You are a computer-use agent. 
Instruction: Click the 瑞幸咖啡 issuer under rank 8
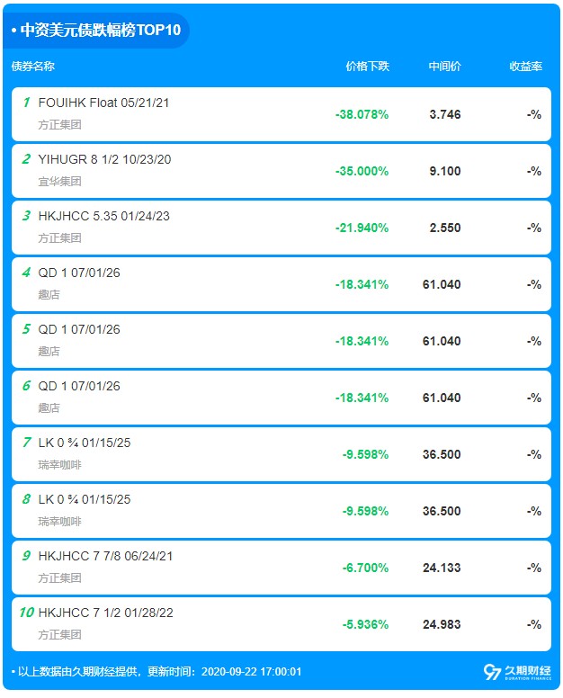point(59,522)
